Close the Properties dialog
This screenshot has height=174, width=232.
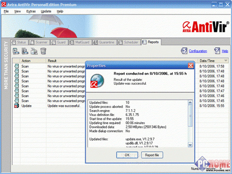(190, 66)
